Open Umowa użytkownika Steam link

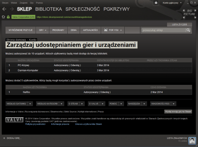point(88,124)
